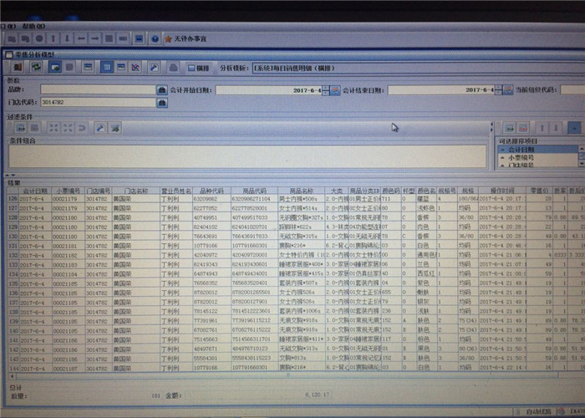585x418 pixels.
Task: Click the blue help question mark icon
Action: [155, 38]
